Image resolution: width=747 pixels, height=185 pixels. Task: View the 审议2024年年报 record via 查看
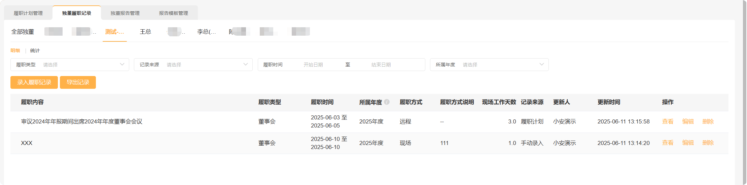tap(668, 121)
